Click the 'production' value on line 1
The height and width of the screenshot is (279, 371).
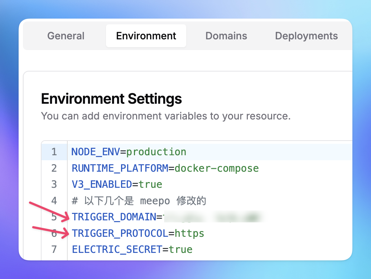pyautogui.click(x=156, y=152)
